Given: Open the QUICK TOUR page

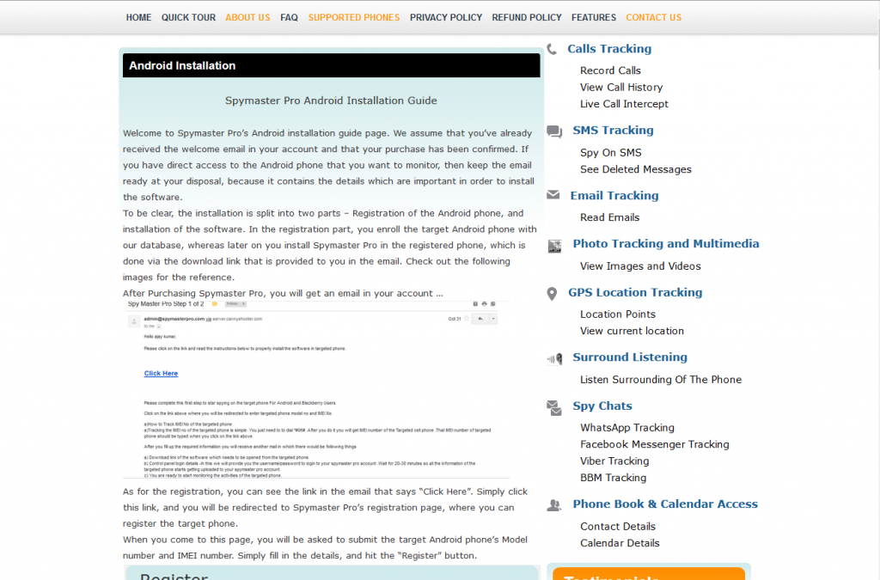Looking at the screenshot, I should click(188, 17).
